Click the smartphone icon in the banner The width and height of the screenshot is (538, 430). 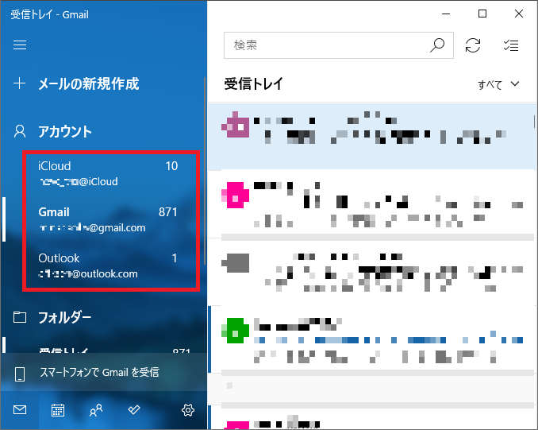(x=20, y=374)
